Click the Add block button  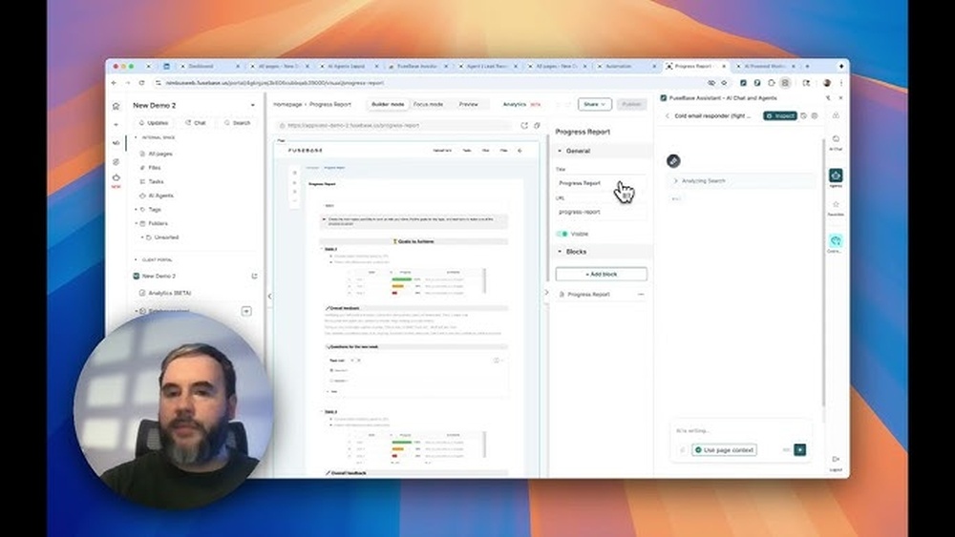tap(601, 274)
